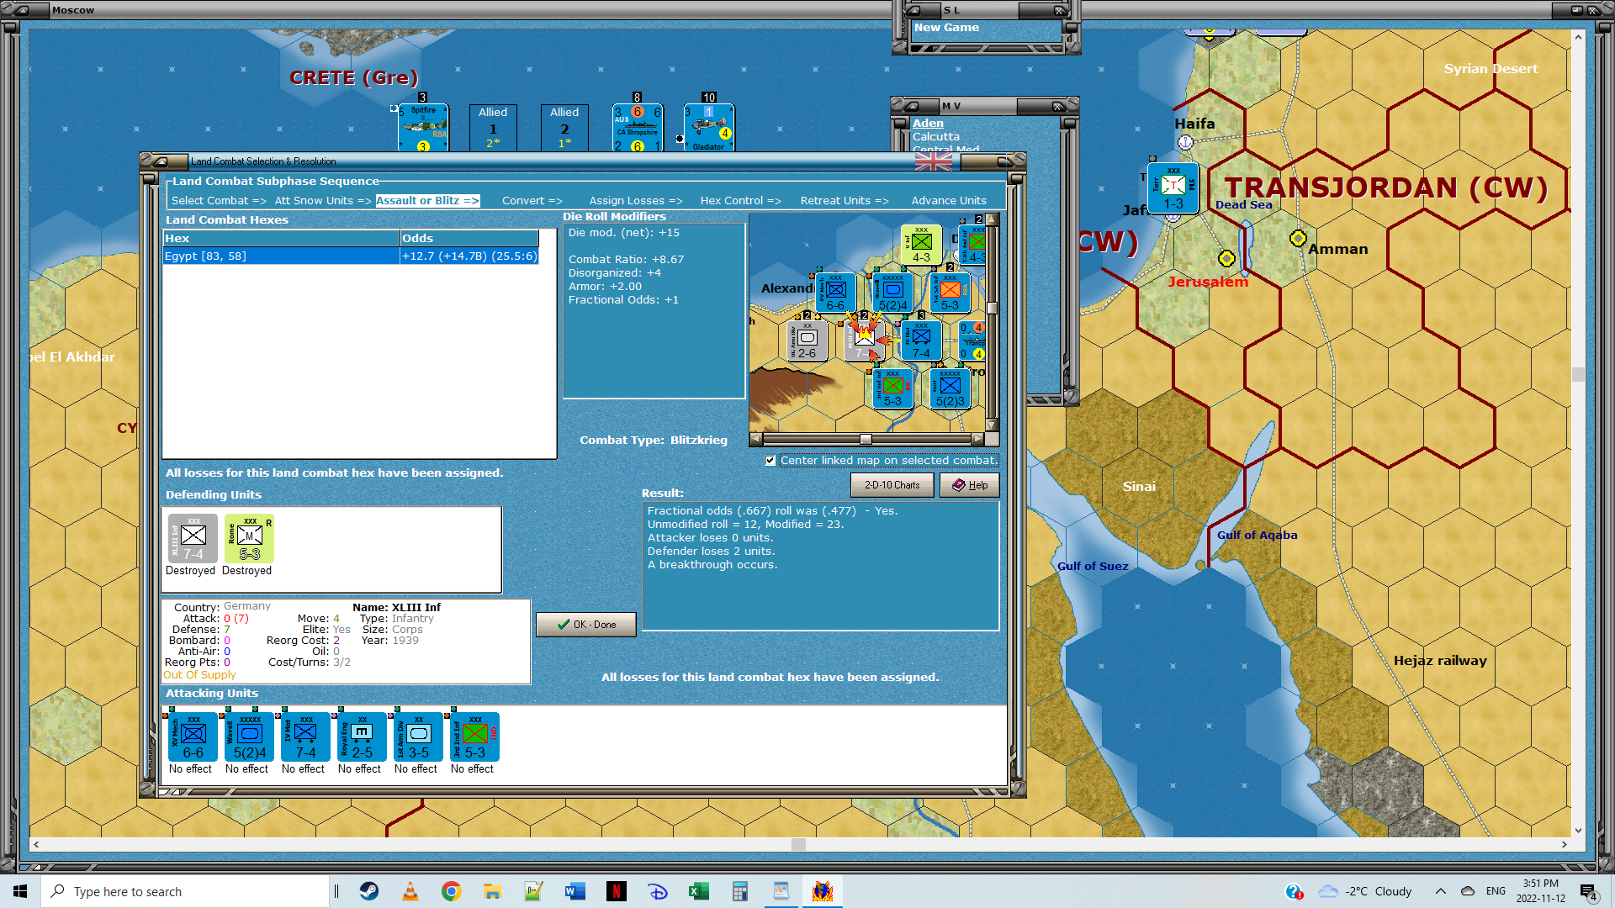Click the Advance Units subphase step

point(948,201)
